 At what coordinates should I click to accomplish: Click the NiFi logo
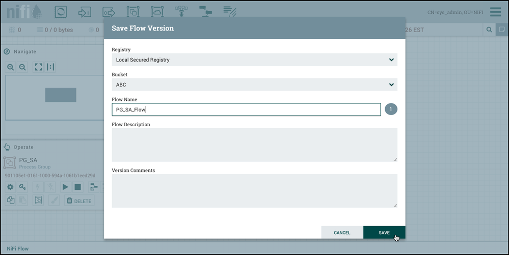pyautogui.click(x=24, y=12)
